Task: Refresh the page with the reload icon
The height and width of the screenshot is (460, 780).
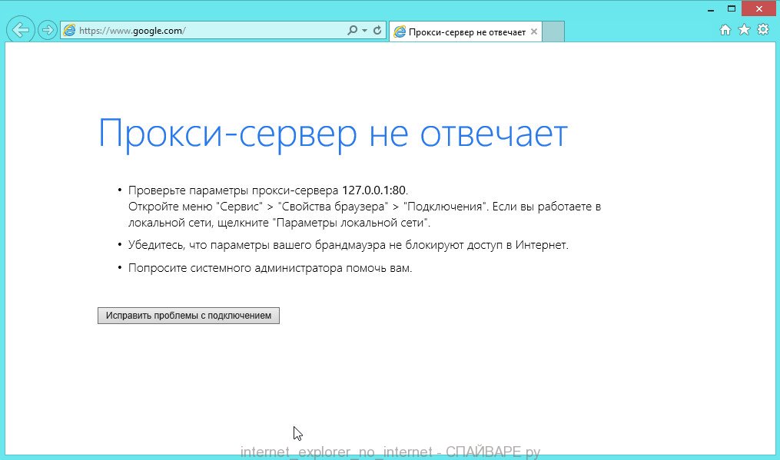Action: pos(377,31)
